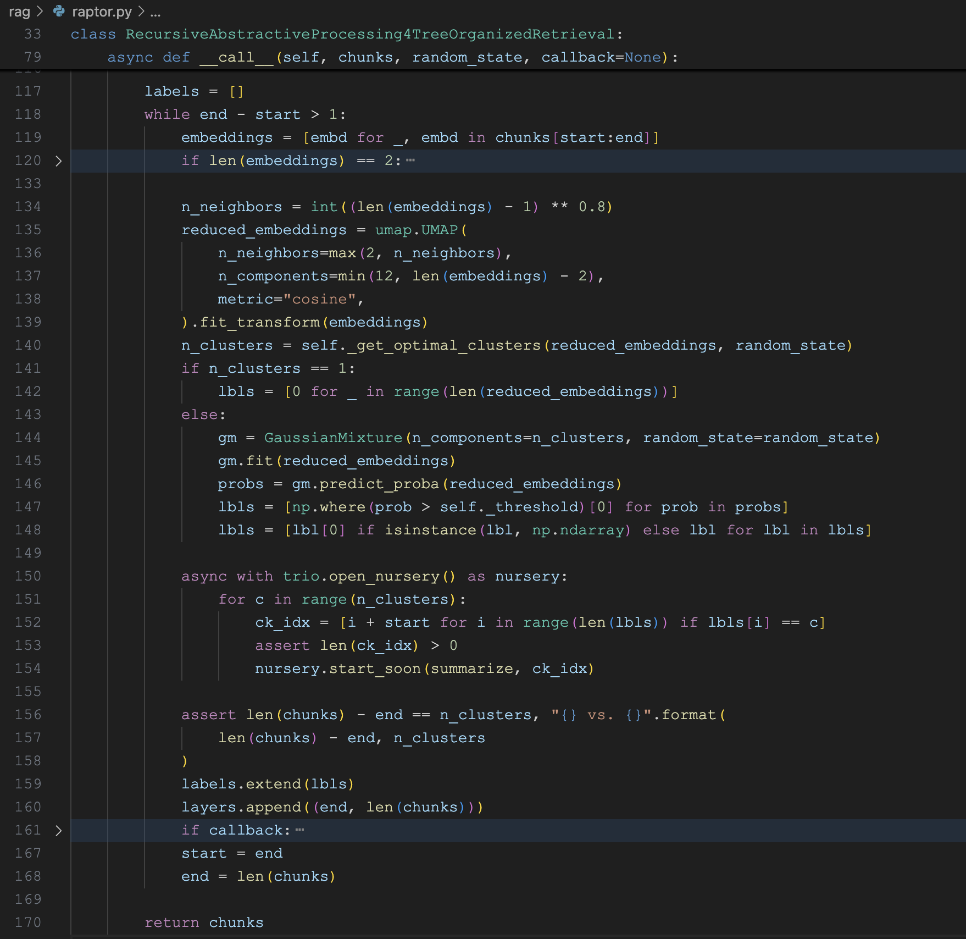Viewport: 966px width, 939px height.
Task: Click line number 117 in gutter
Action: [x=28, y=91]
